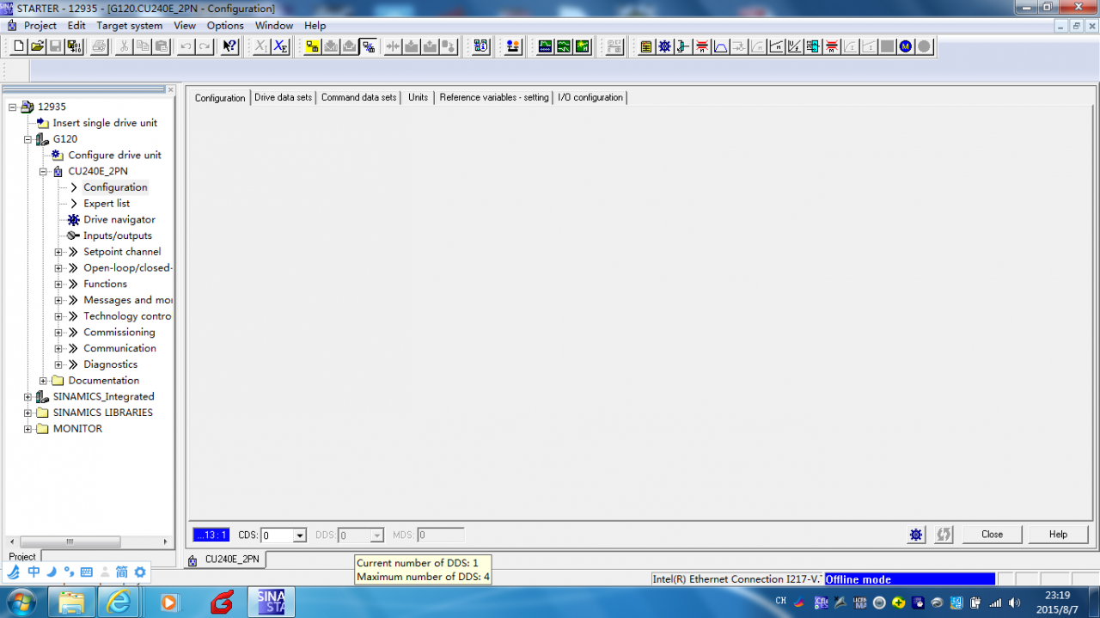1100x618 pixels.
Task: Select Project tab below the tree
Action: click(x=22, y=557)
